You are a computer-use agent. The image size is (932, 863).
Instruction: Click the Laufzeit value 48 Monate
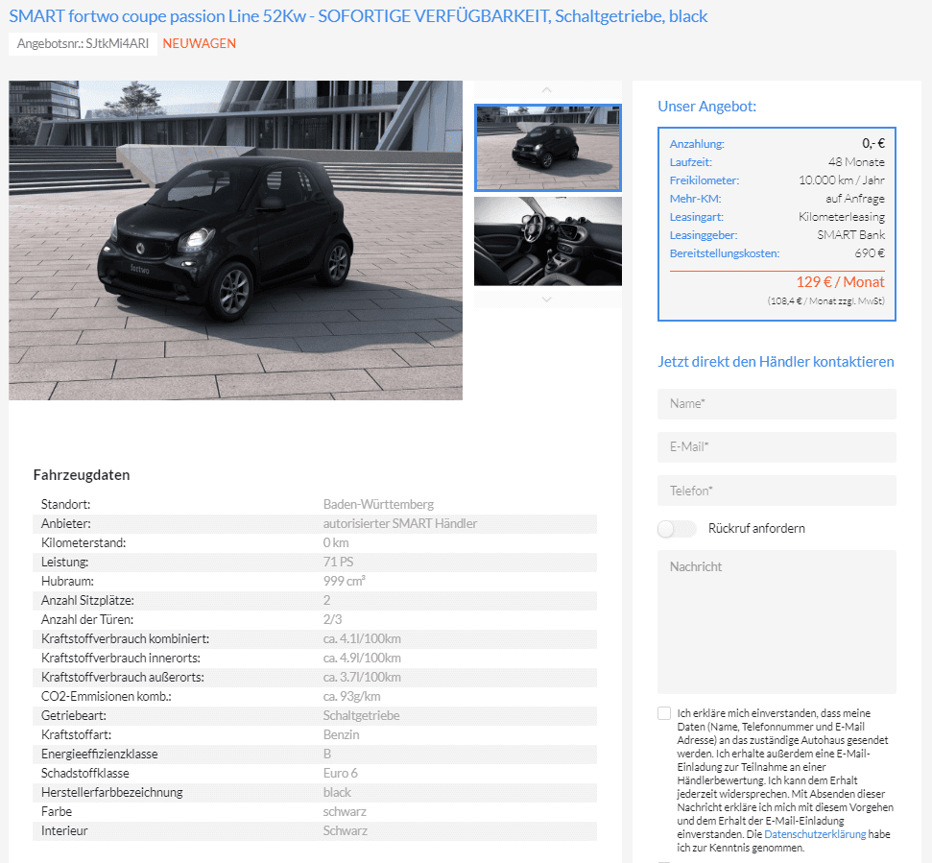pyautogui.click(x=856, y=162)
